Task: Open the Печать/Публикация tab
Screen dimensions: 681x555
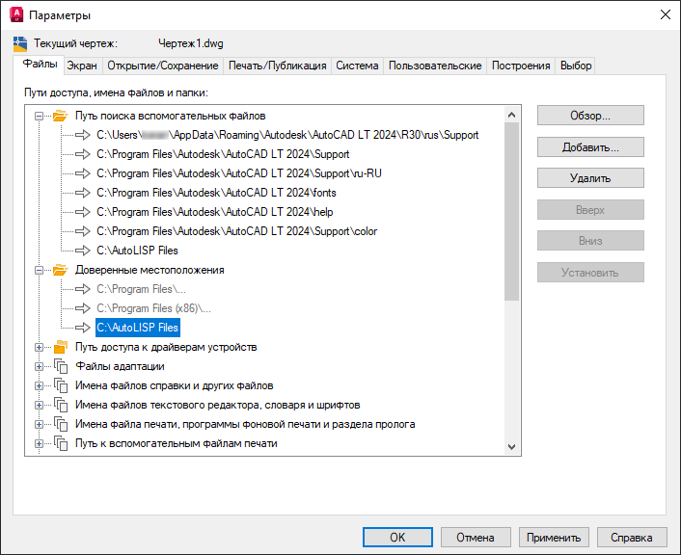Action: (x=277, y=66)
